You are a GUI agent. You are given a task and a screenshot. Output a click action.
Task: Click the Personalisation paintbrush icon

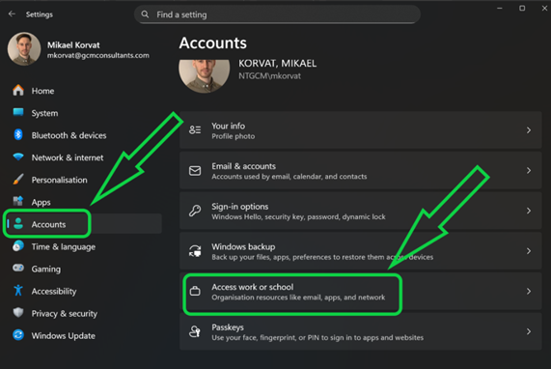tap(18, 179)
